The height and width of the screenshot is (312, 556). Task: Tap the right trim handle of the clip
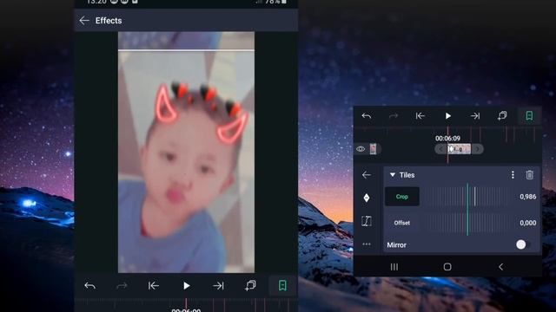tap(477, 149)
